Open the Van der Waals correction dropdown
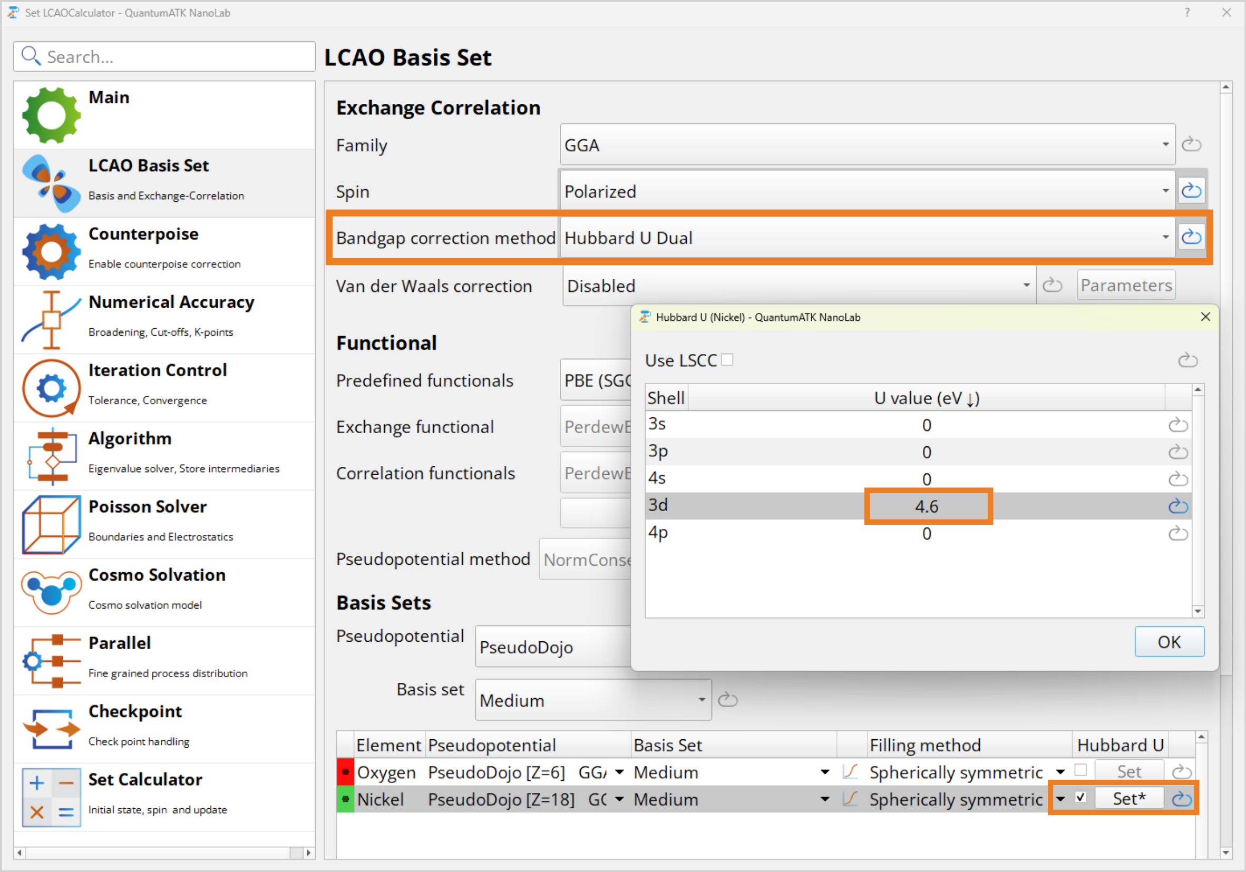Image resolution: width=1246 pixels, height=872 pixels. [799, 286]
